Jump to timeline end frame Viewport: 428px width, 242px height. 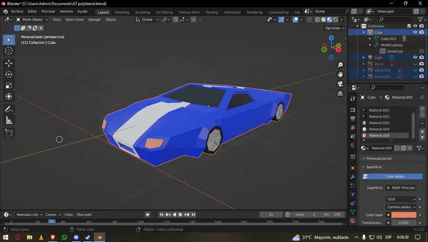tap(193, 215)
